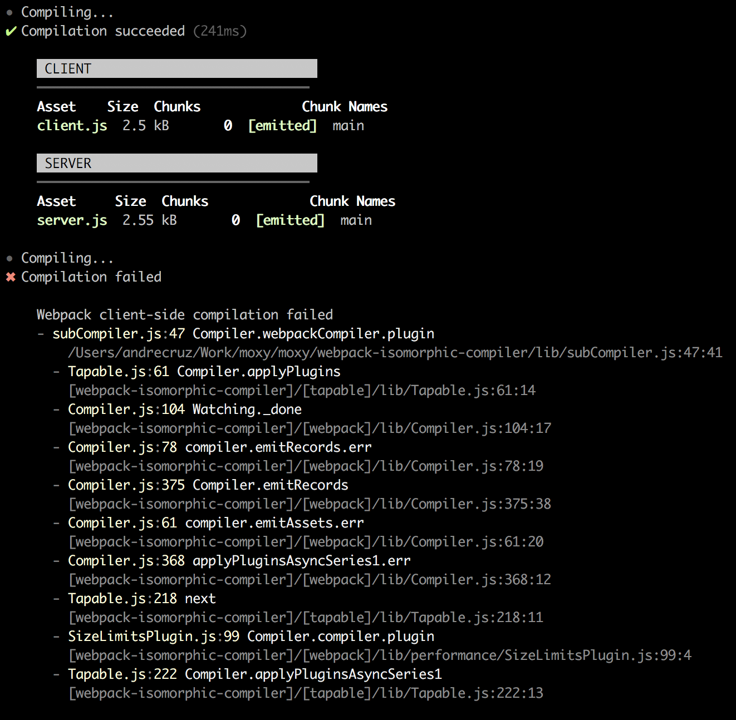Click 'Tapable.js:218 next' stack line
Viewport: 736px width, 720px height.
click(142, 599)
